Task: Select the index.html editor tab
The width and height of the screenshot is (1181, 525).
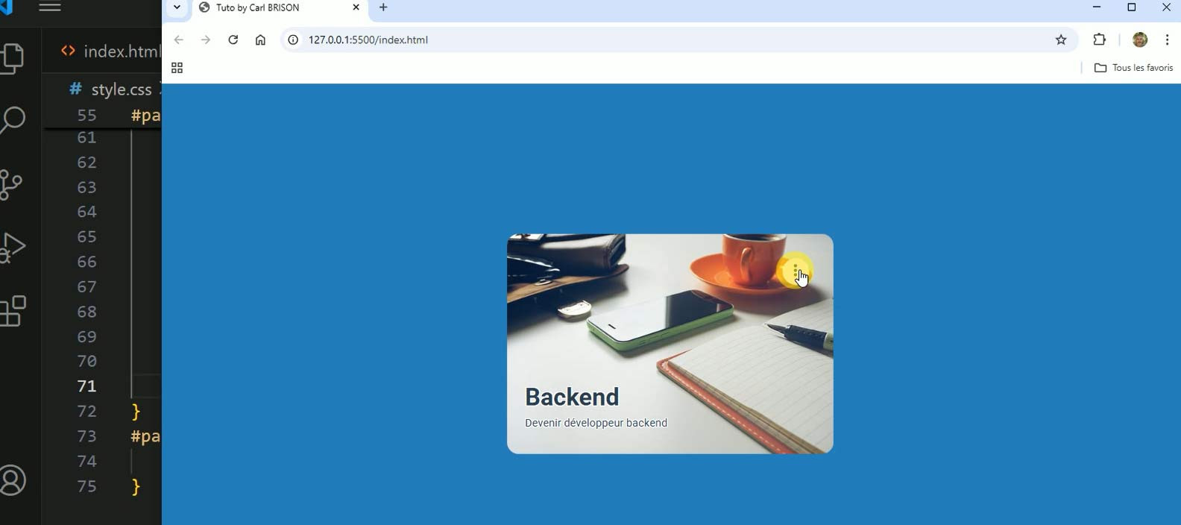Action: pyautogui.click(x=112, y=51)
